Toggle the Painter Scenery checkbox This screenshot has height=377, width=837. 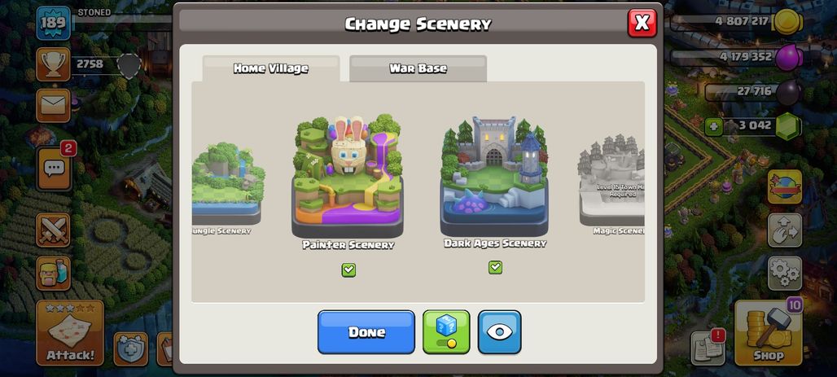348,270
